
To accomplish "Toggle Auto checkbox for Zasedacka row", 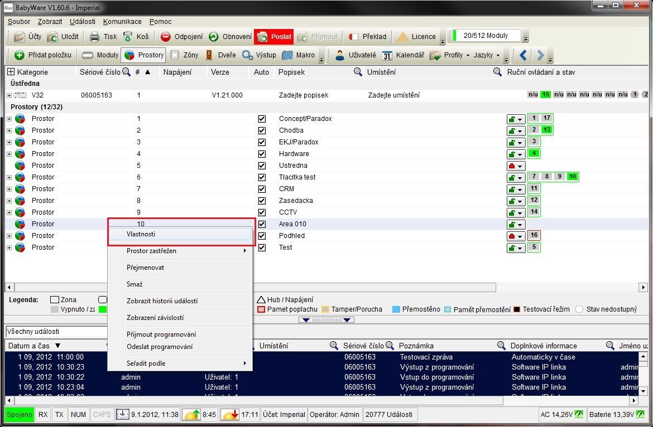I will point(262,201).
